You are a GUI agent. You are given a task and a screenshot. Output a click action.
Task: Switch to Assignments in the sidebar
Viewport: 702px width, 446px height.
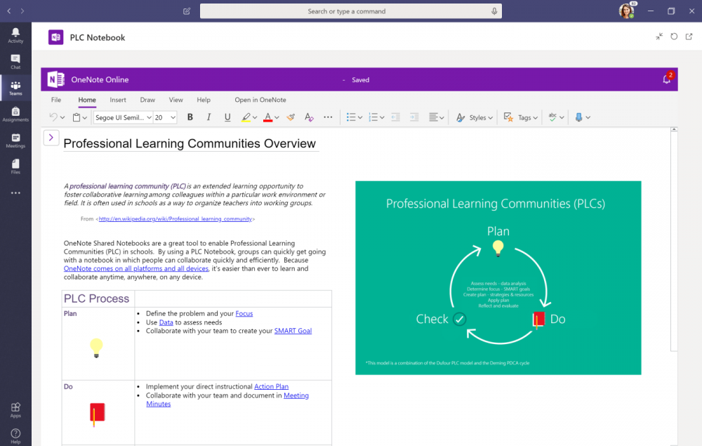[15, 112]
